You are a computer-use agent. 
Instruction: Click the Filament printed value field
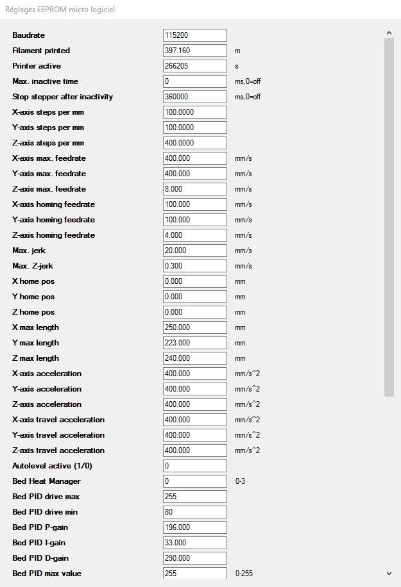(195, 51)
